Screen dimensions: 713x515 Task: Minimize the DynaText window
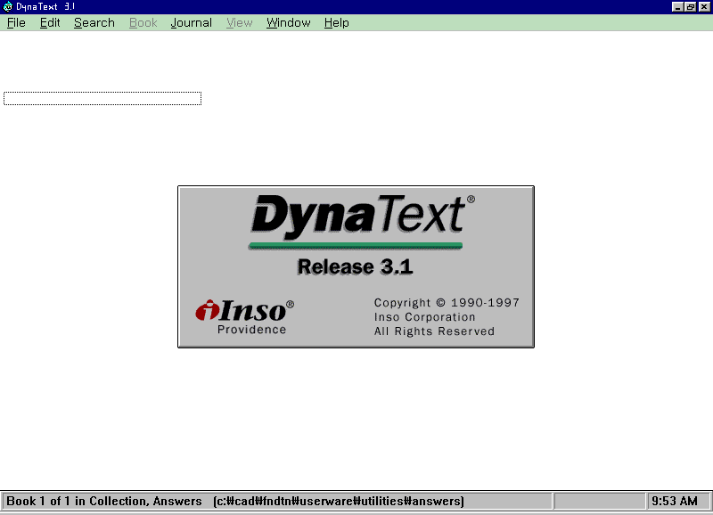(677, 7)
